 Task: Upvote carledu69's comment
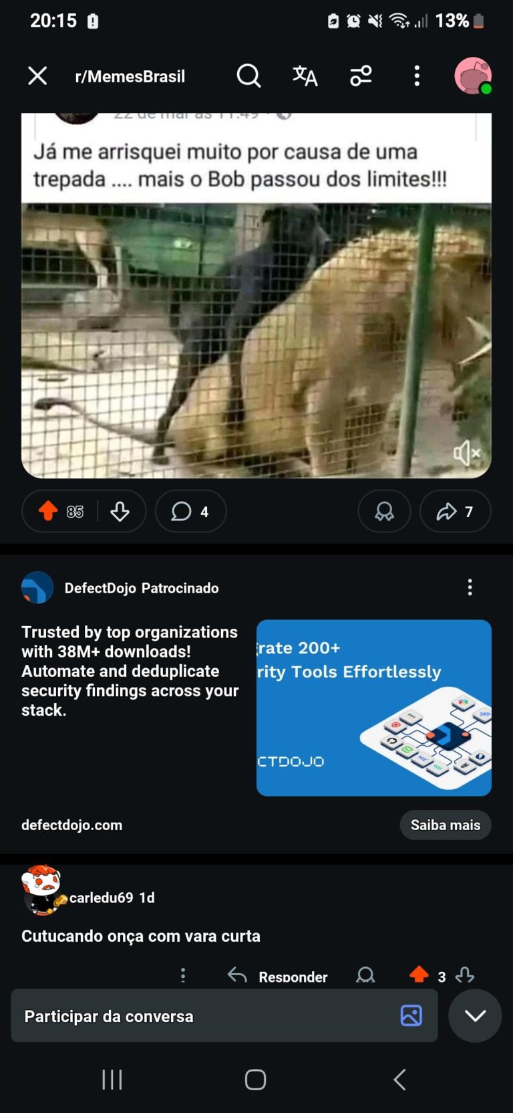tap(419, 975)
